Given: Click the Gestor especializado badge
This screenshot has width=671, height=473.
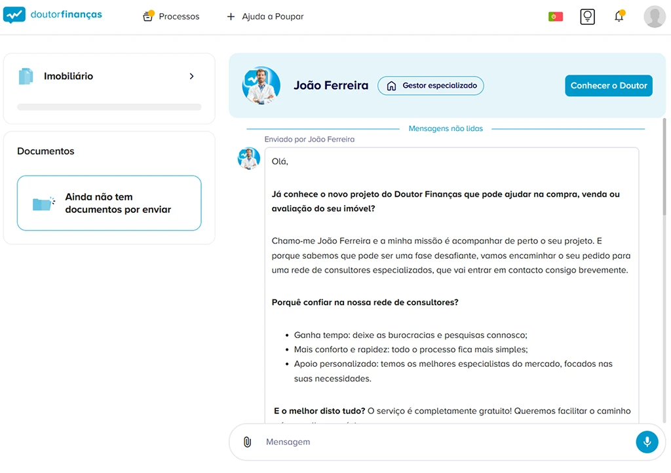Looking at the screenshot, I should click(431, 86).
